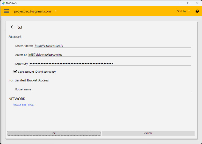Click the Server Address label
Image resolution: width=202 pixels, height=144 pixels.
(24, 46)
